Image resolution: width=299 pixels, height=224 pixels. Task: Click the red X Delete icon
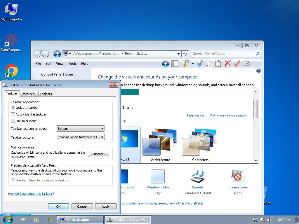coord(227,64)
